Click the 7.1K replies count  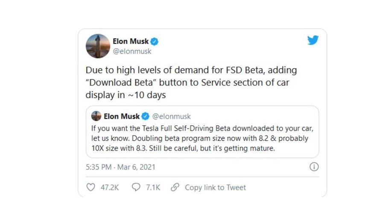tap(153, 188)
